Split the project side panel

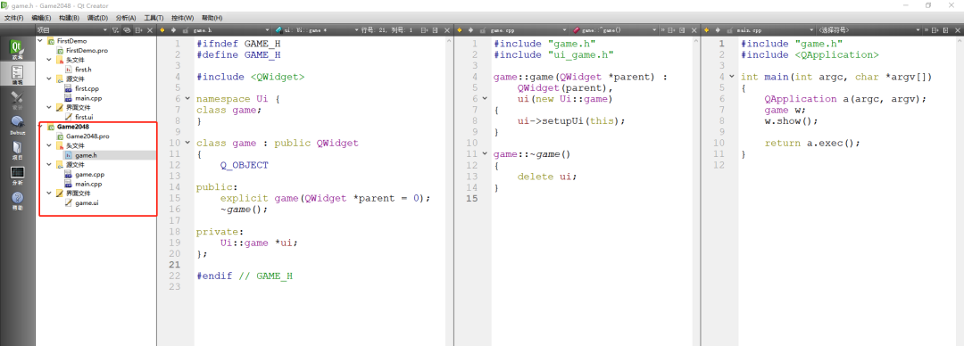pos(138,29)
